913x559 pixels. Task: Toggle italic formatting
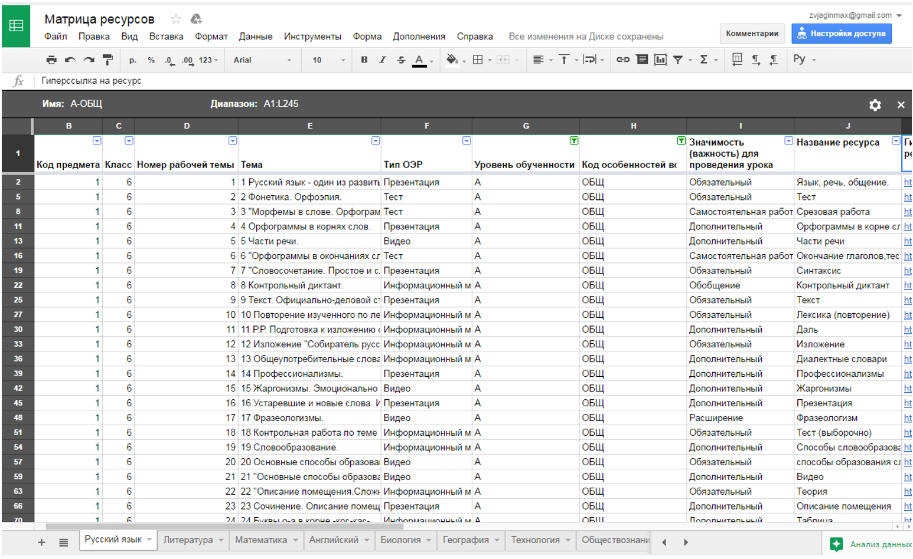coord(382,60)
